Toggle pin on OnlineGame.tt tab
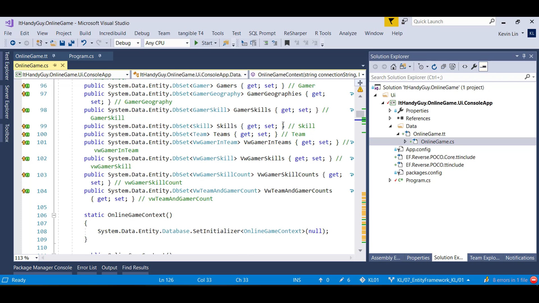 click(x=54, y=56)
